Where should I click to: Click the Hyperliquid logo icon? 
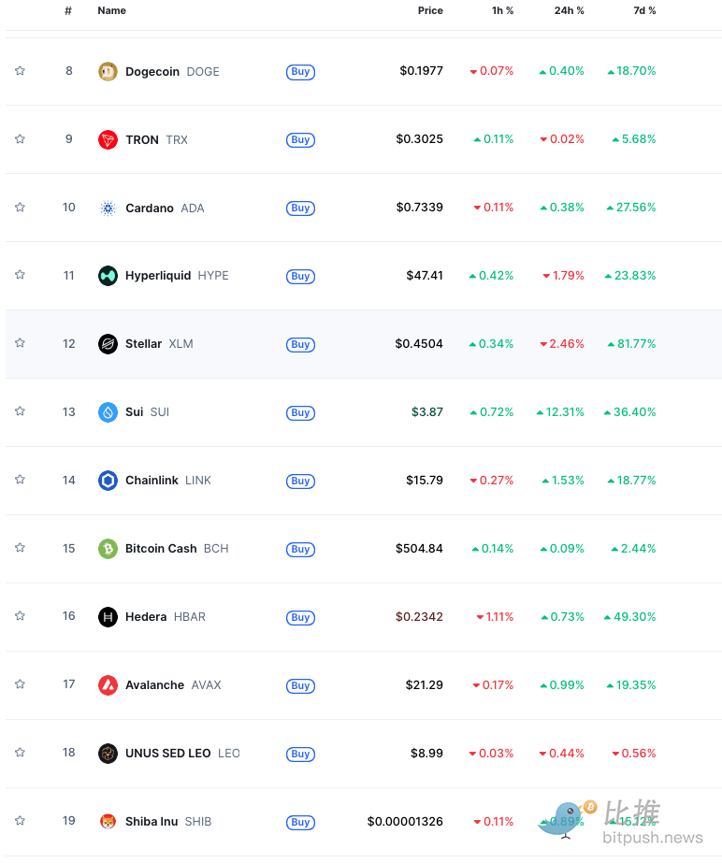click(108, 276)
